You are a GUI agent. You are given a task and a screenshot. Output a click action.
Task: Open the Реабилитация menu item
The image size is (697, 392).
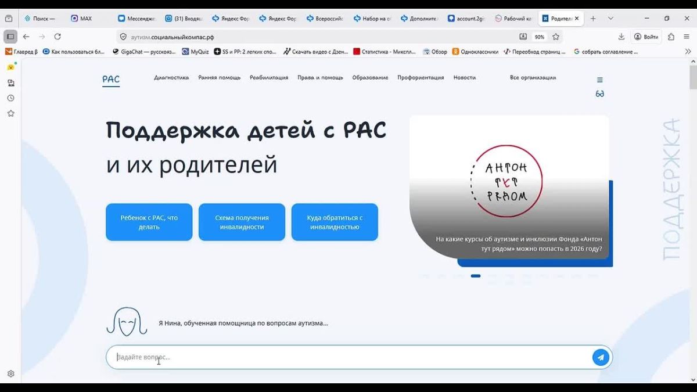pyautogui.click(x=269, y=77)
